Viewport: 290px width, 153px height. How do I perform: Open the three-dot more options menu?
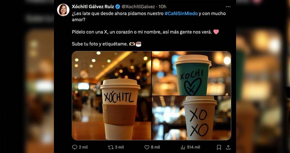click(228, 7)
